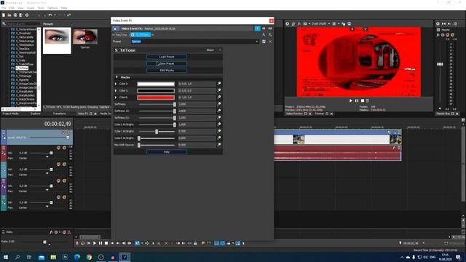Screen dimensions: 466x262
Task: Click the Open project folder icon
Action: click(x=9, y=15)
